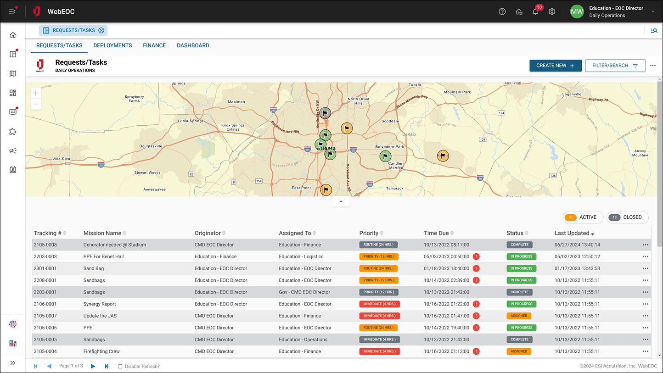Open the notifications bell with 53 alerts
Screen dimensions: 663x373
tap(535, 11)
